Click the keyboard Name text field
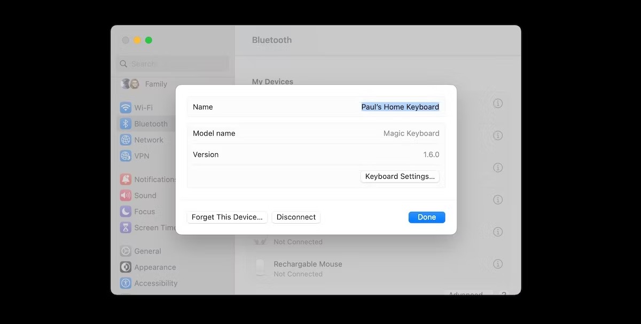This screenshot has height=324, width=641. (x=400, y=107)
